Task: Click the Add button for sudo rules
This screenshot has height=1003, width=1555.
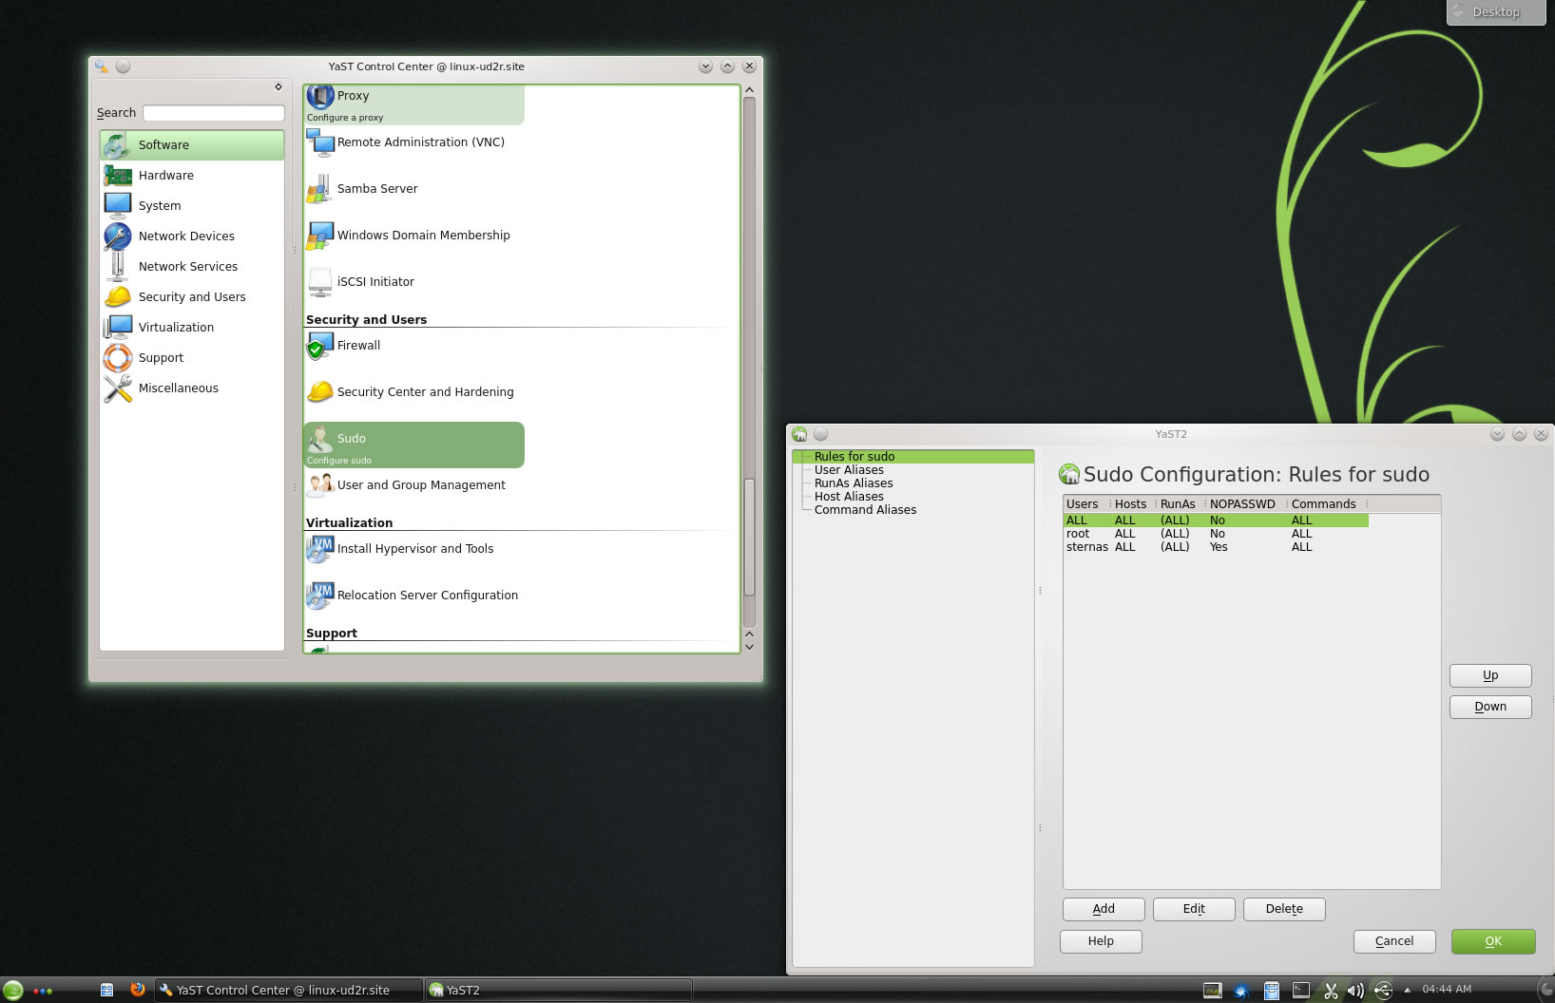Action: coord(1104,909)
